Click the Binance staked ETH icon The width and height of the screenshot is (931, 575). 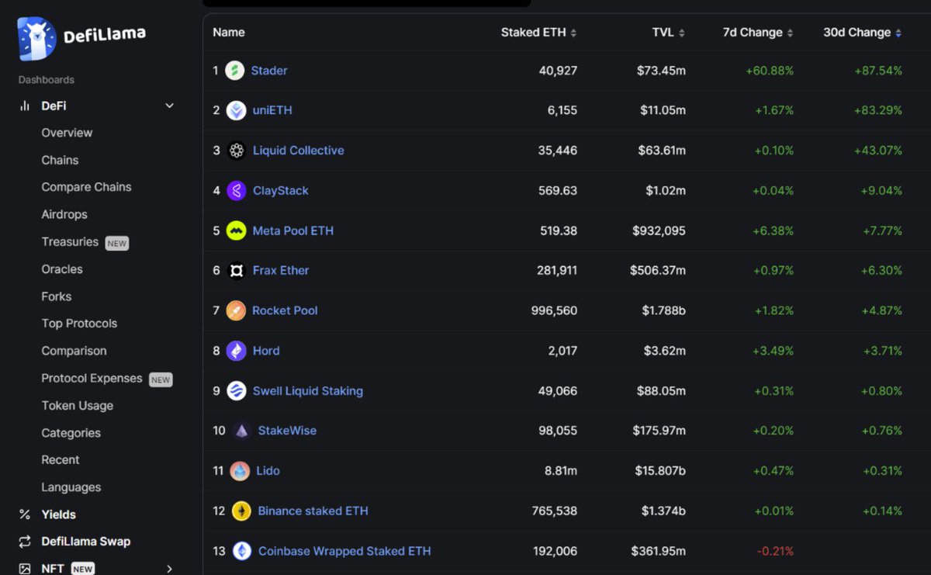(242, 511)
